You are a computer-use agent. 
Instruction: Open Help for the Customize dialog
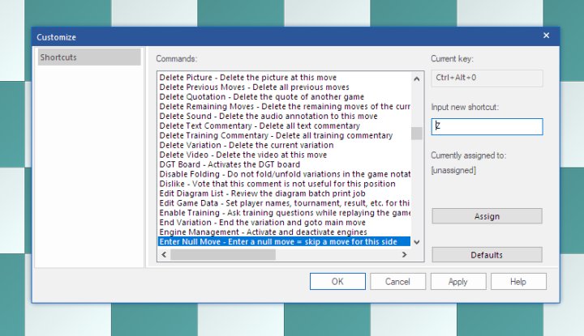click(x=518, y=282)
